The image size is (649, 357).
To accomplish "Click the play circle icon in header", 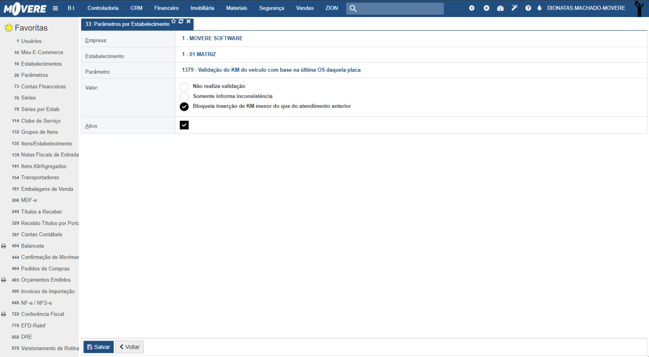I will click(x=486, y=8).
